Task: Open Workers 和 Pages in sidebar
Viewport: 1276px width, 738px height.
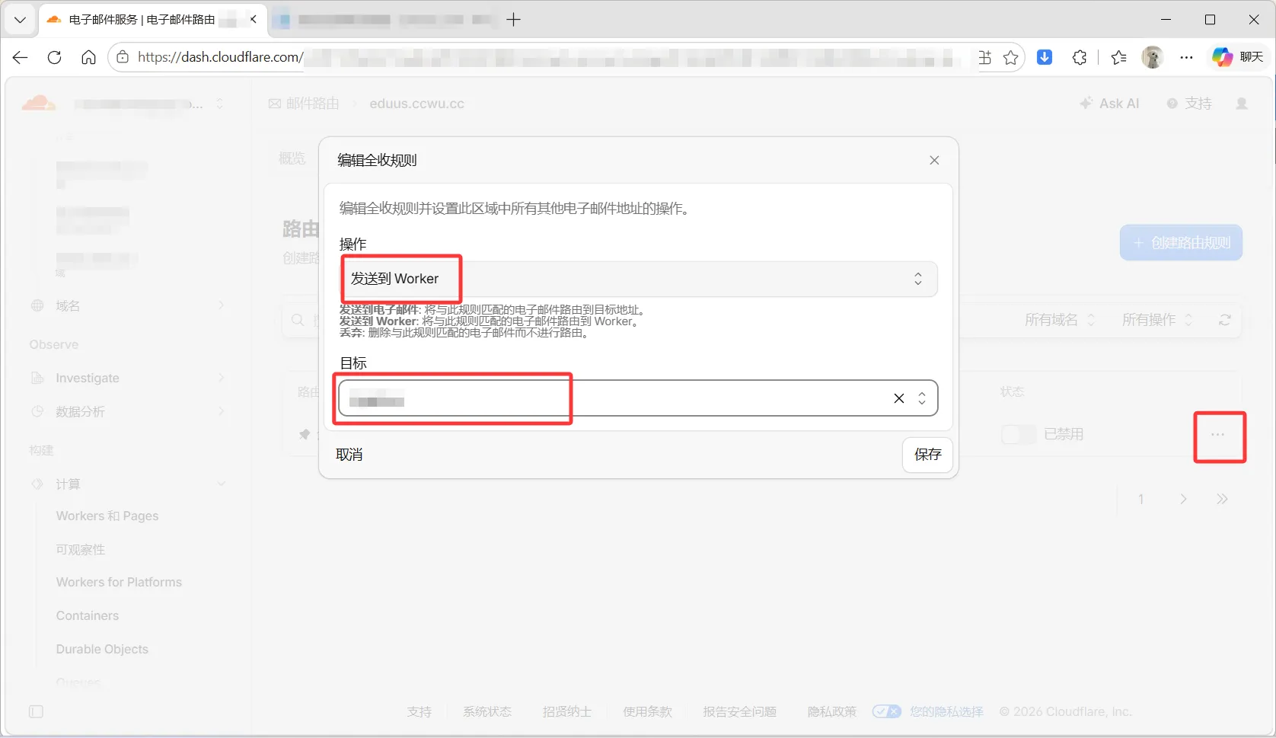Action: point(107,516)
